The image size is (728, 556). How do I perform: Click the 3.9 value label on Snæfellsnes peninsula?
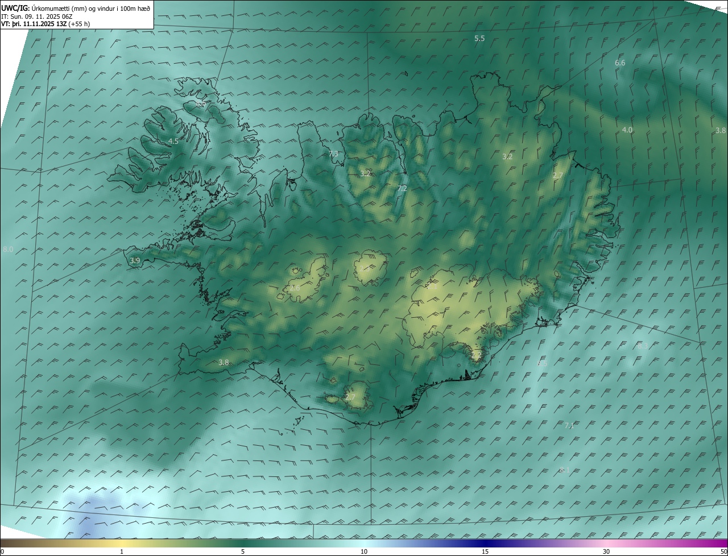pos(135,261)
